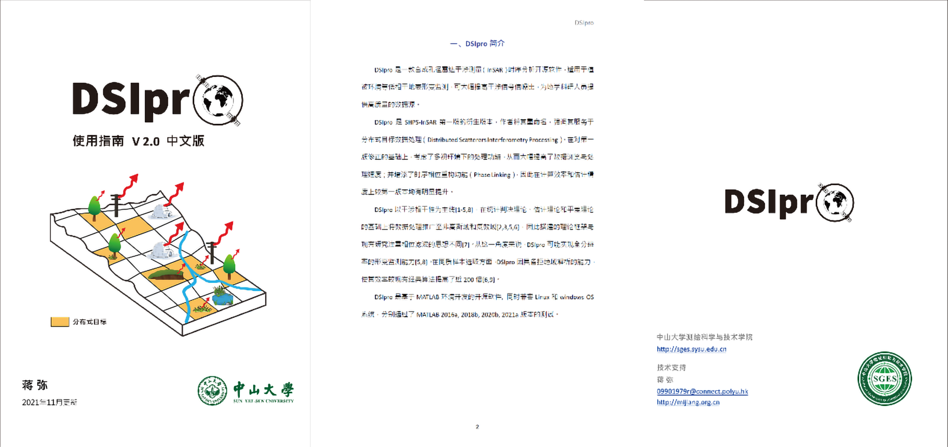Select the 2021年11月更新 date text

pyautogui.click(x=49, y=402)
